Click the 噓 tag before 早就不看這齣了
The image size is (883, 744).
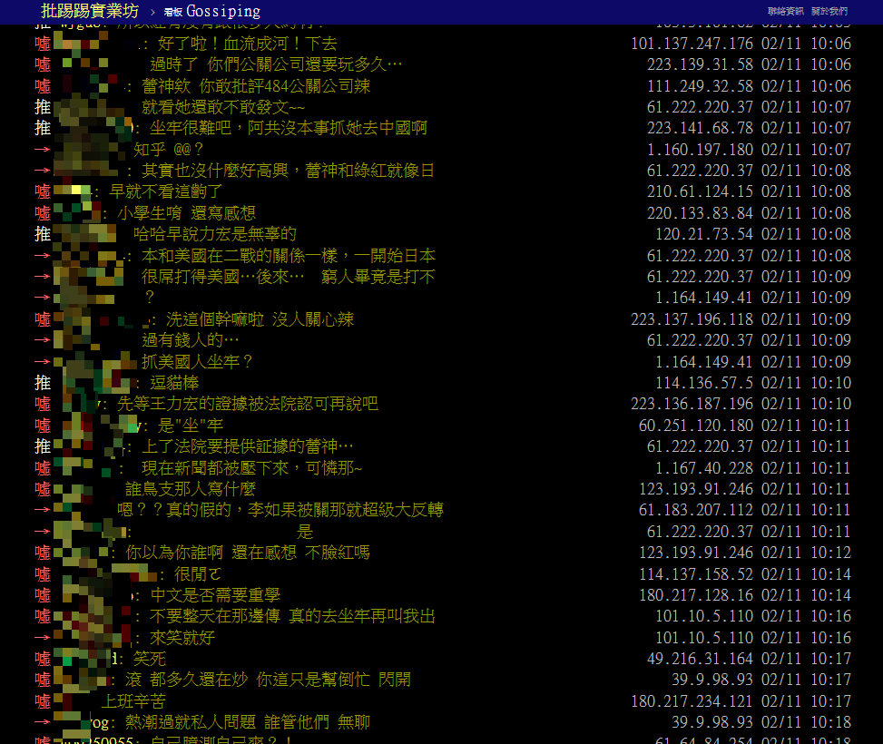tap(43, 191)
